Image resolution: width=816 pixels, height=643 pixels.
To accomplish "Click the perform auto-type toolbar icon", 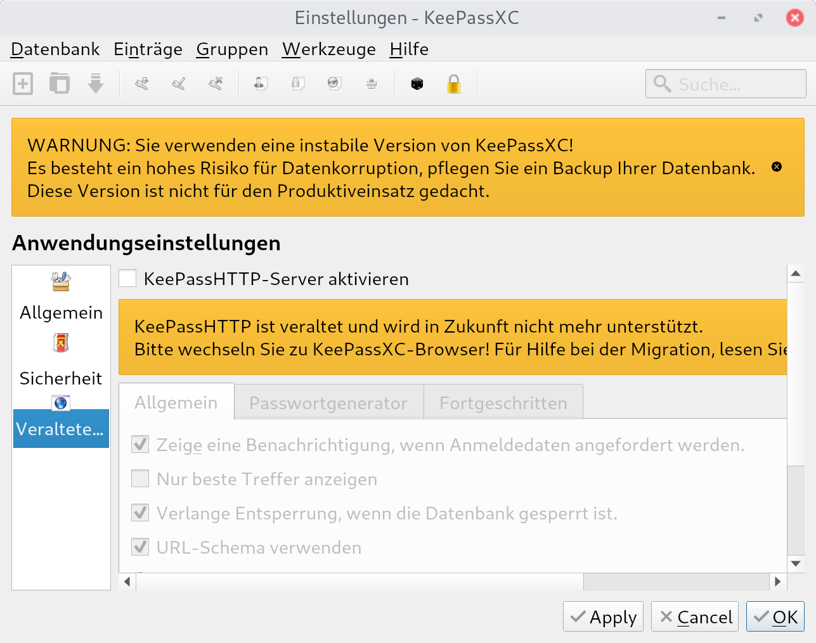I will tap(371, 83).
